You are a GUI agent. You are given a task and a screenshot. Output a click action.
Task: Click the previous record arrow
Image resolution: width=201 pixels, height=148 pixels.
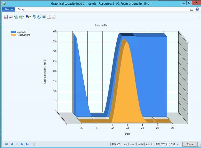pyautogui.click(x=12, y=144)
